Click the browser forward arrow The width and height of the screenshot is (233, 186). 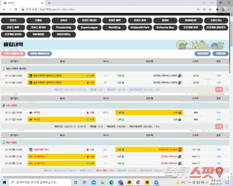10,9
